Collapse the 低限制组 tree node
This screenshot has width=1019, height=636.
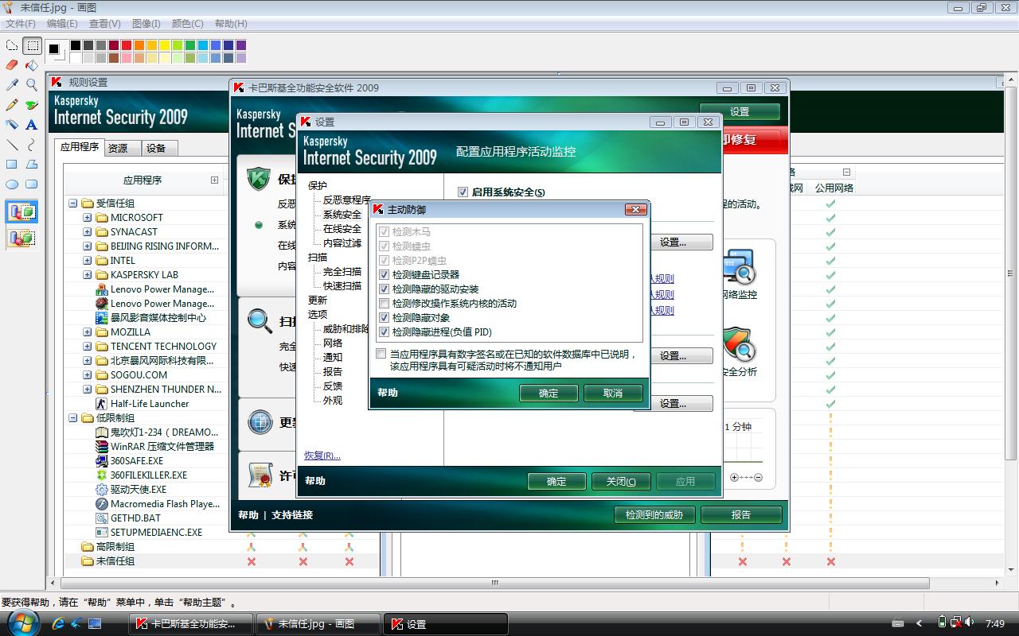click(73, 418)
